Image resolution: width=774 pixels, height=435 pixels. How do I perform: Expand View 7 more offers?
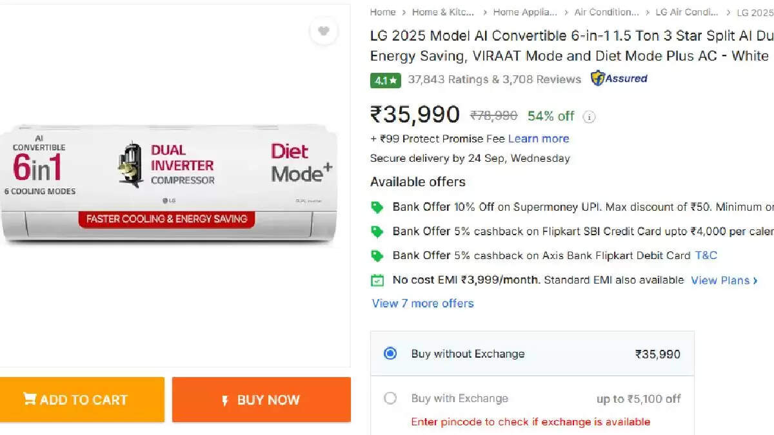pos(422,303)
